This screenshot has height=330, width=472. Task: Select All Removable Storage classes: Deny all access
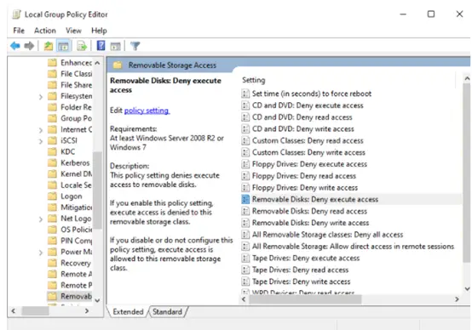[327, 235]
